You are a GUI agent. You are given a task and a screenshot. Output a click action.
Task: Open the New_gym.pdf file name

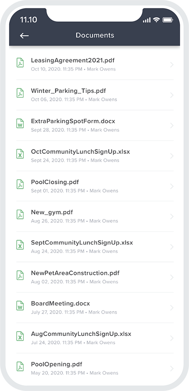pyautogui.click(x=52, y=212)
